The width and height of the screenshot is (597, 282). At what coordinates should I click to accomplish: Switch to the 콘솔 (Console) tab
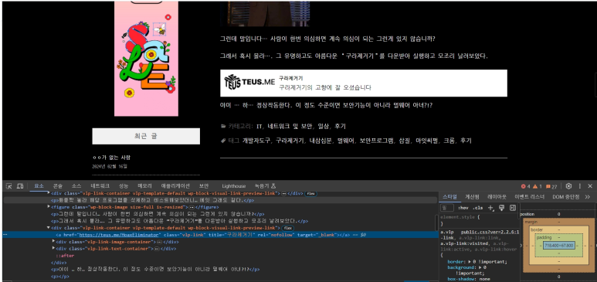pyautogui.click(x=58, y=186)
